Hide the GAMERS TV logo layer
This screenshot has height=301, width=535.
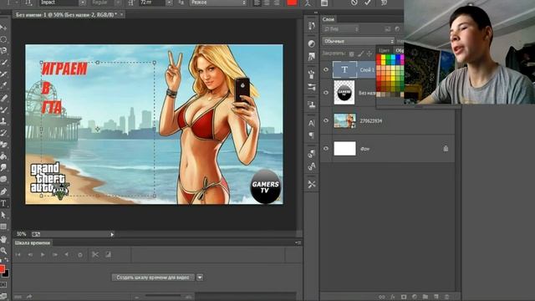click(x=326, y=93)
